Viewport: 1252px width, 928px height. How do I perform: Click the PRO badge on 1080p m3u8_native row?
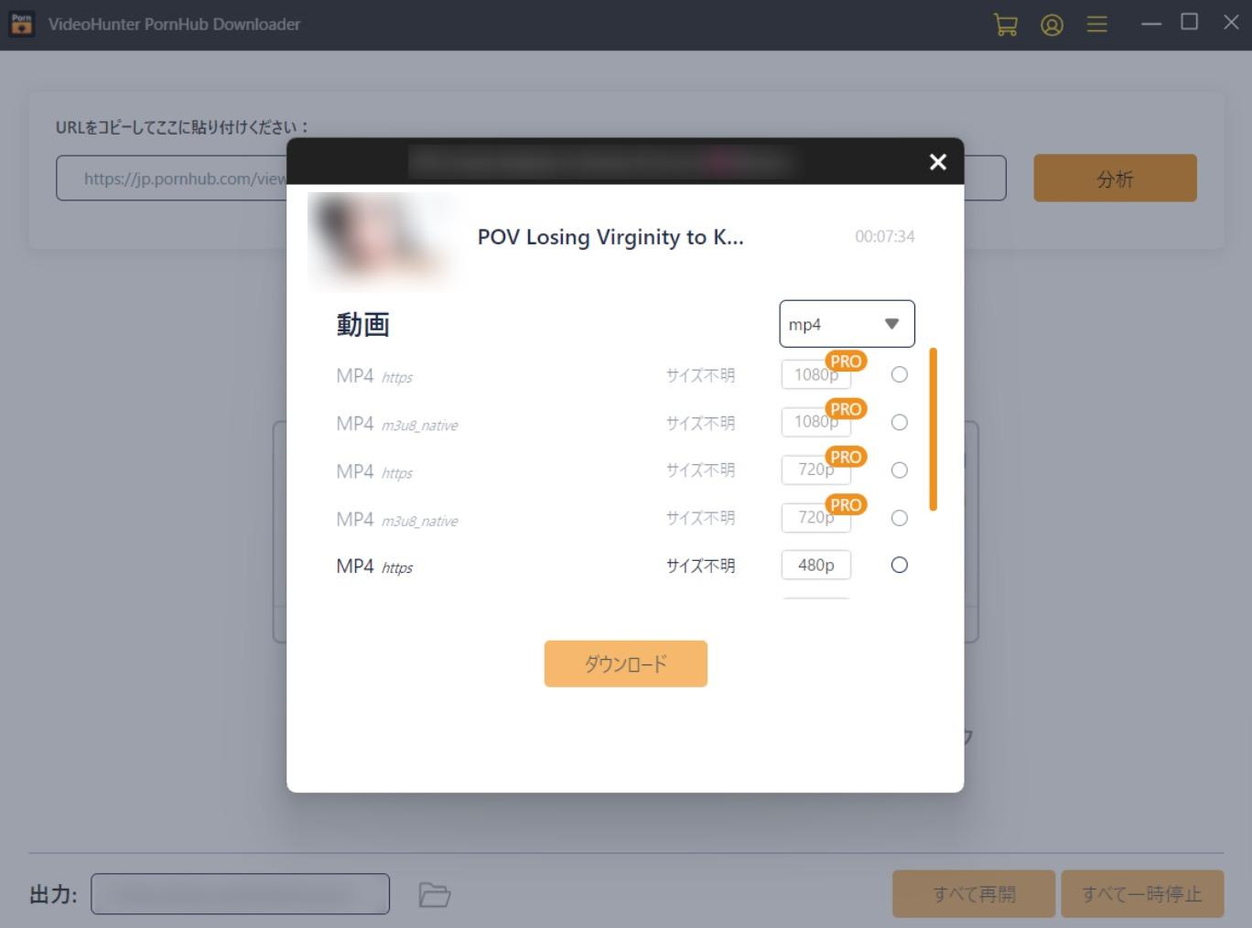tap(846, 409)
